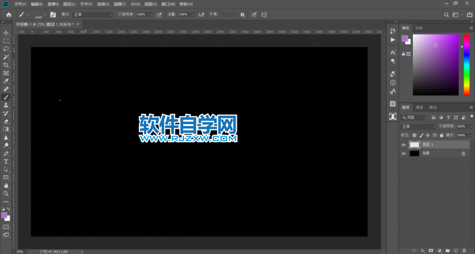Open smoothing options gear icon
The image size is (475, 254).
pyautogui.click(x=243, y=15)
